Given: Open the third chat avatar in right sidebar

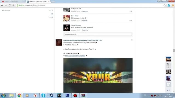Looking at the screenshot, I should click(168, 72).
